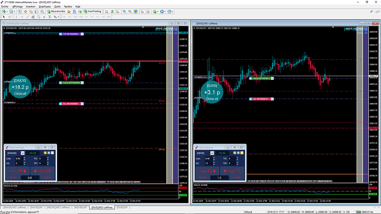Click the red S/L order label on DJI30 chart
The width and height of the screenshot is (381, 214).
point(262,99)
